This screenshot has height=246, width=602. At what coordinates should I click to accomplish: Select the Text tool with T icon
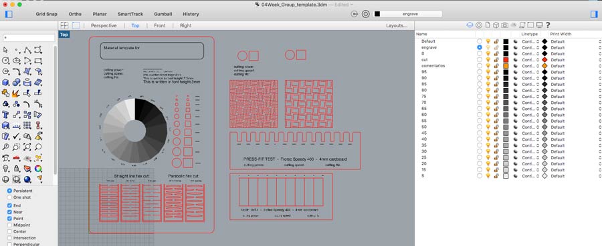[x=5, y=115]
